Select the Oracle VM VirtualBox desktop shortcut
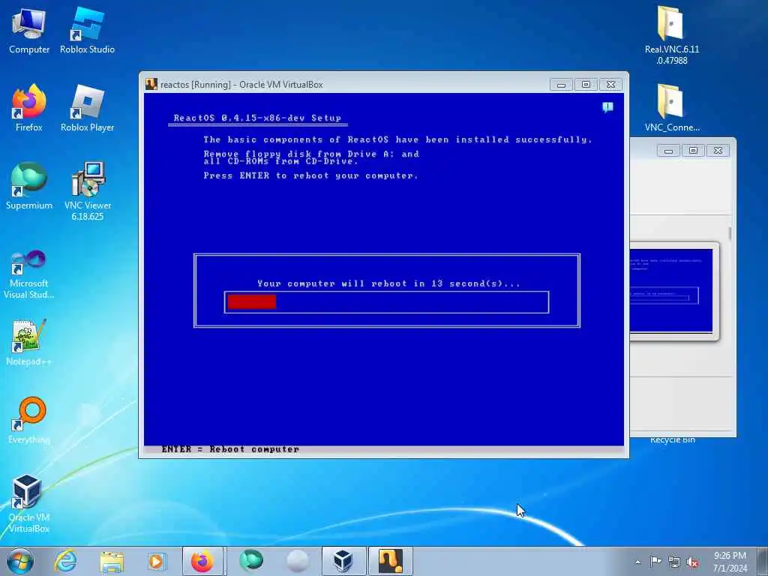This screenshot has height=576, width=768. pyautogui.click(x=29, y=503)
